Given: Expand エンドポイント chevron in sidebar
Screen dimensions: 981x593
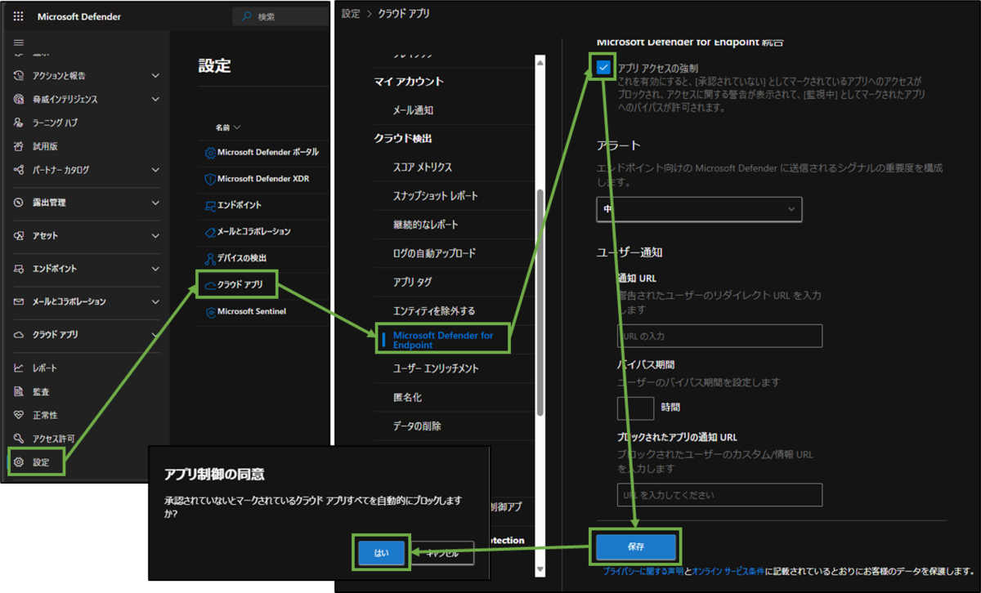Looking at the screenshot, I should [155, 269].
